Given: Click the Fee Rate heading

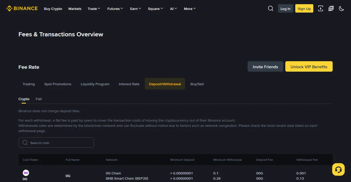Looking at the screenshot, I should click(x=29, y=67).
